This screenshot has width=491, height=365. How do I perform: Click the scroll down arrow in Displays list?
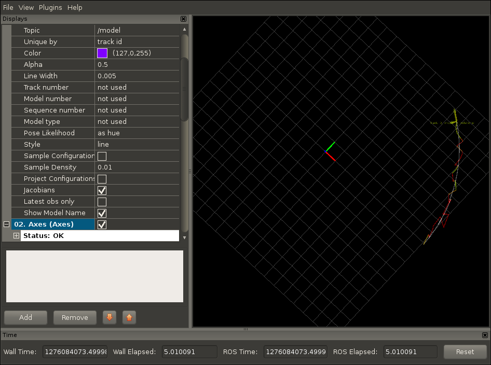184,236
